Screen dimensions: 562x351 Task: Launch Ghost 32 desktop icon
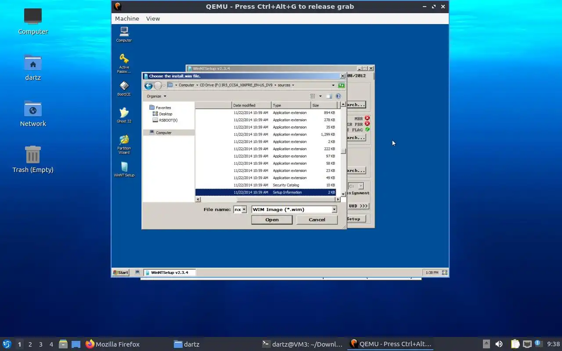click(x=124, y=115)
